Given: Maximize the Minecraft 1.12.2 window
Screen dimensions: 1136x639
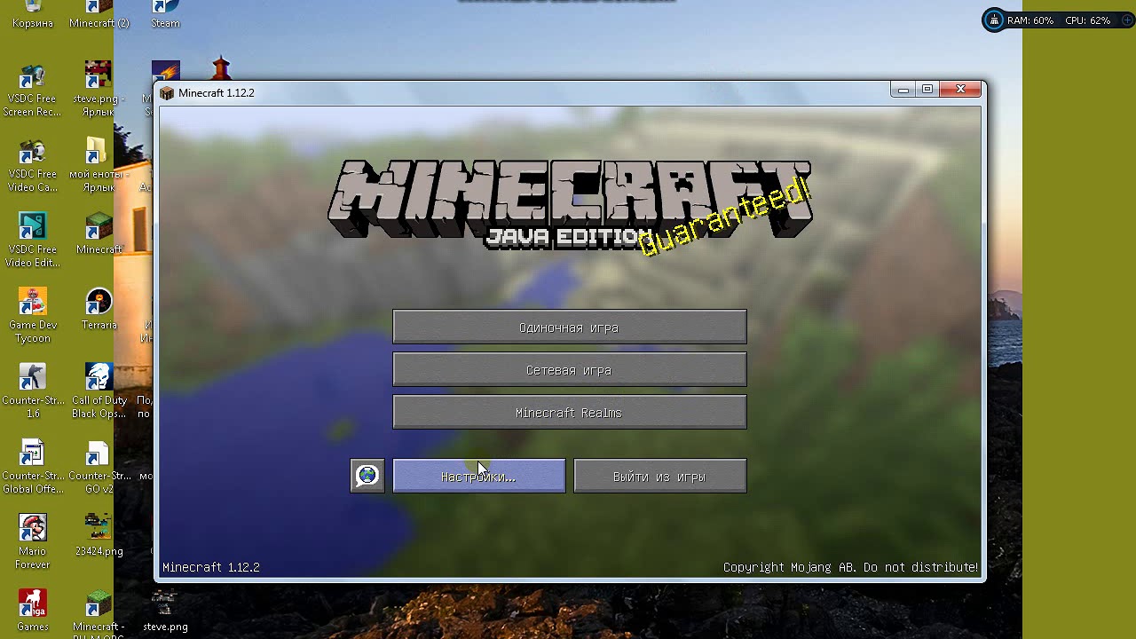Looking at the screenshot, I should (x=927, y=90).
